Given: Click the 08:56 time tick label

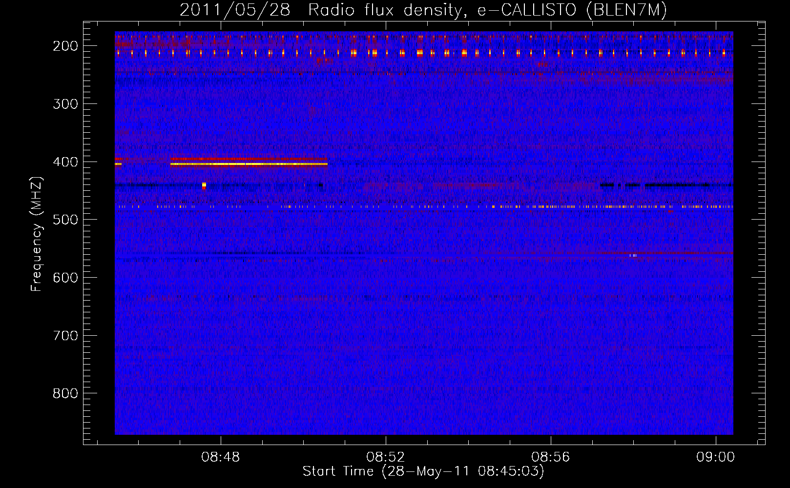Looking at the screenshot, I should 551,457.
